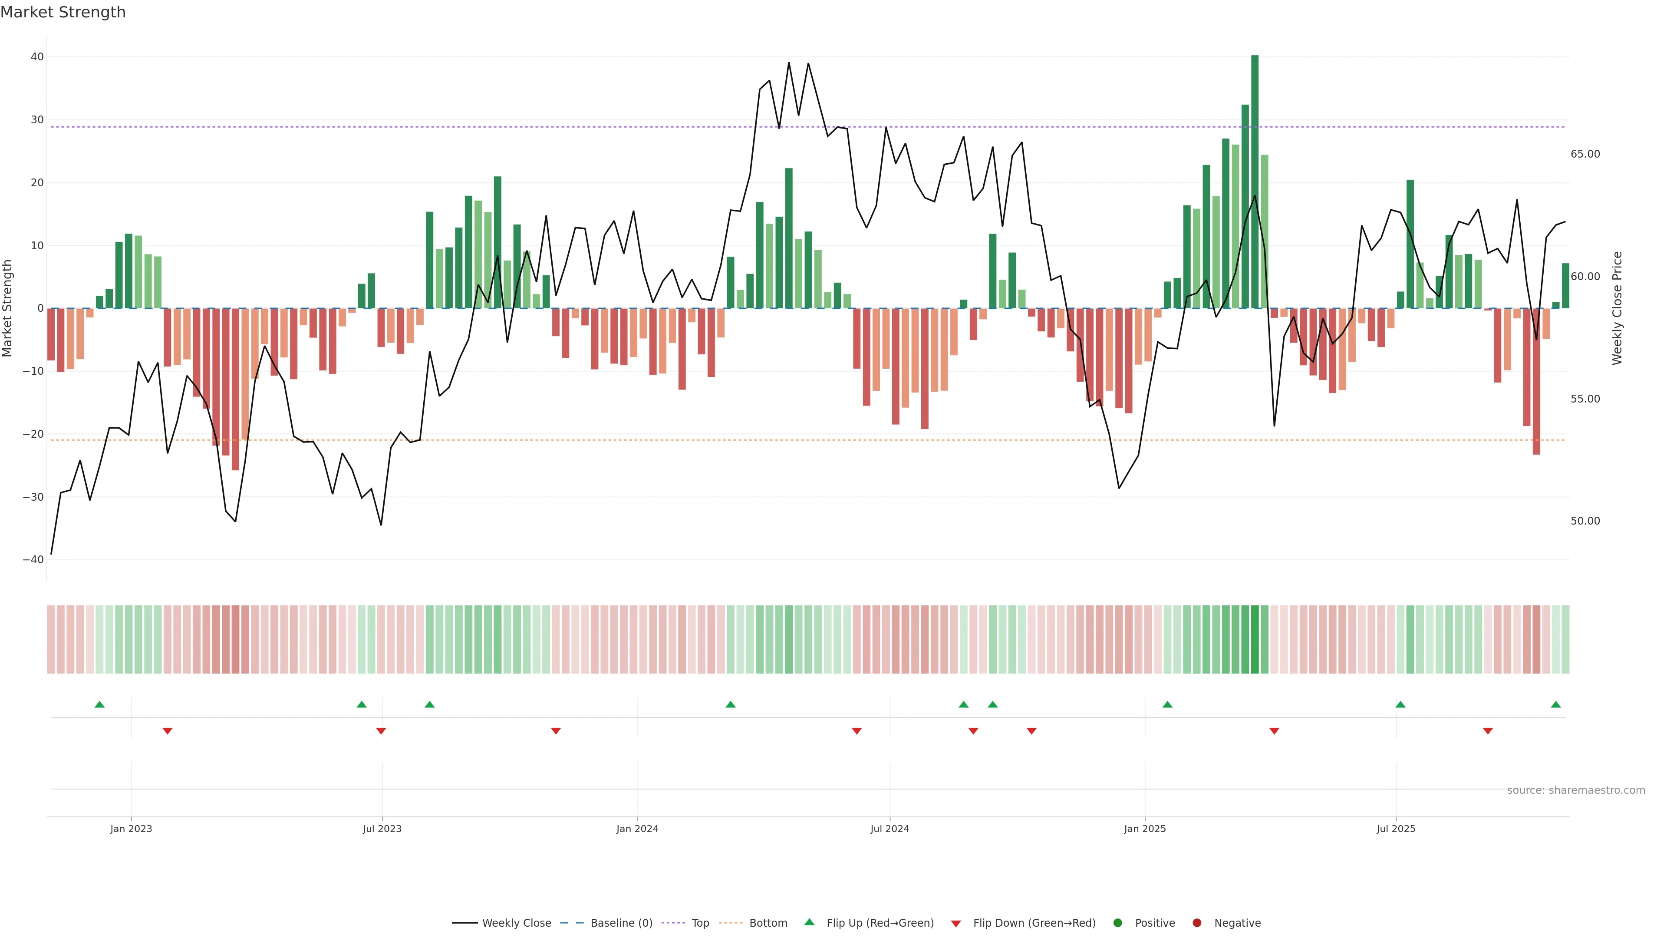Click the 65.00 price axis label
1667x938 pixels.
pos(1585,154)
